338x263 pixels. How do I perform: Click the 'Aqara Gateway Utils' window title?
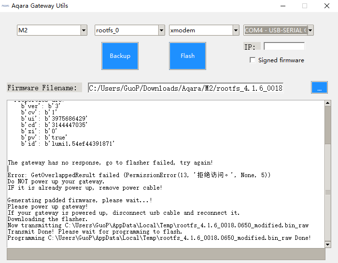tap(40, 6)
